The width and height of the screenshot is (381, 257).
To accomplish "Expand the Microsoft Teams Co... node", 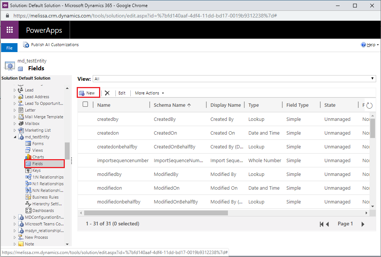I will tap(15, 224).
